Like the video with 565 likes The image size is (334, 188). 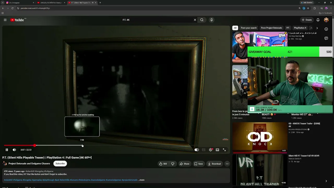coord(163,164)
